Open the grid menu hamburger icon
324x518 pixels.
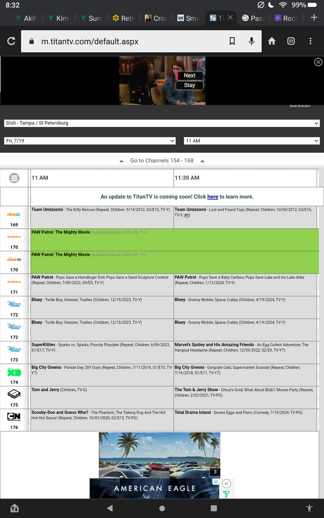click(x=14, y=178)
